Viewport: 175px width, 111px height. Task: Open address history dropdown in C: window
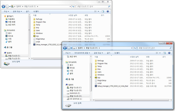pos(70,6)
